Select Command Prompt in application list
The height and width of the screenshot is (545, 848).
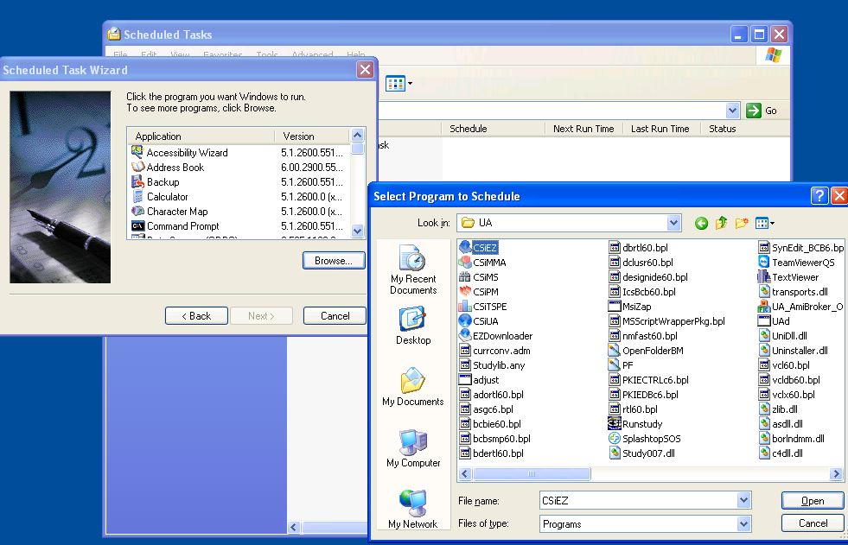coord(182,225)
